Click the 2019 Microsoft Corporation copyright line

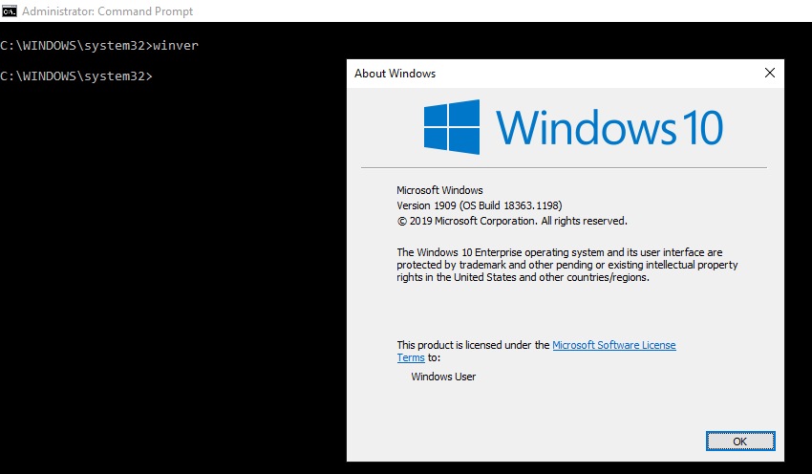click(511, 221)
